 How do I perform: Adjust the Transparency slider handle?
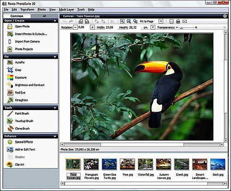181,28
